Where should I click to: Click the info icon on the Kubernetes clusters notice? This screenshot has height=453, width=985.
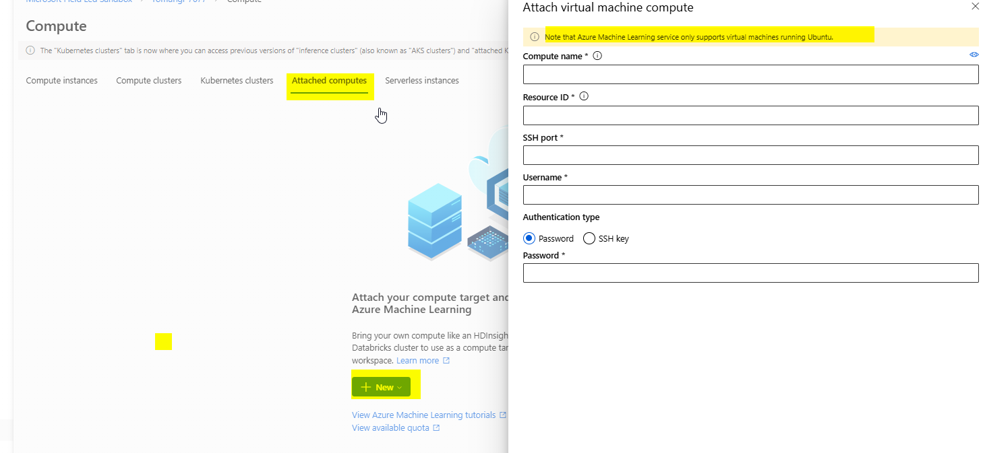tap(30, 50)
